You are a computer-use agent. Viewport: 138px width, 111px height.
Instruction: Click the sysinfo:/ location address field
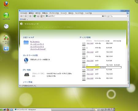point(74,16)
